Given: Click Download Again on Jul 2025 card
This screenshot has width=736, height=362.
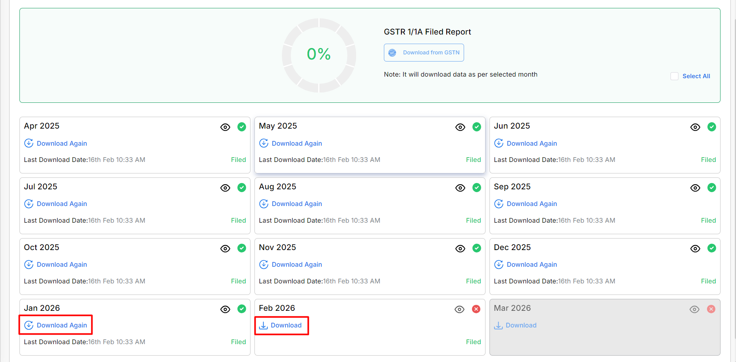Looking at the screenshot, I should [62, 204].
